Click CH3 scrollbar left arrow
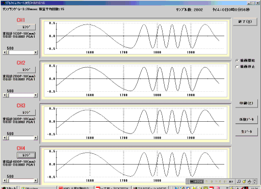 (x=5, y=138)
